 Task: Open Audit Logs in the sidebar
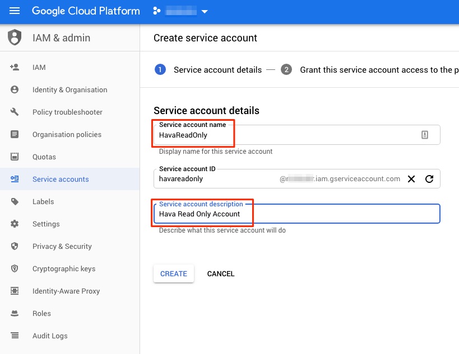69,336
